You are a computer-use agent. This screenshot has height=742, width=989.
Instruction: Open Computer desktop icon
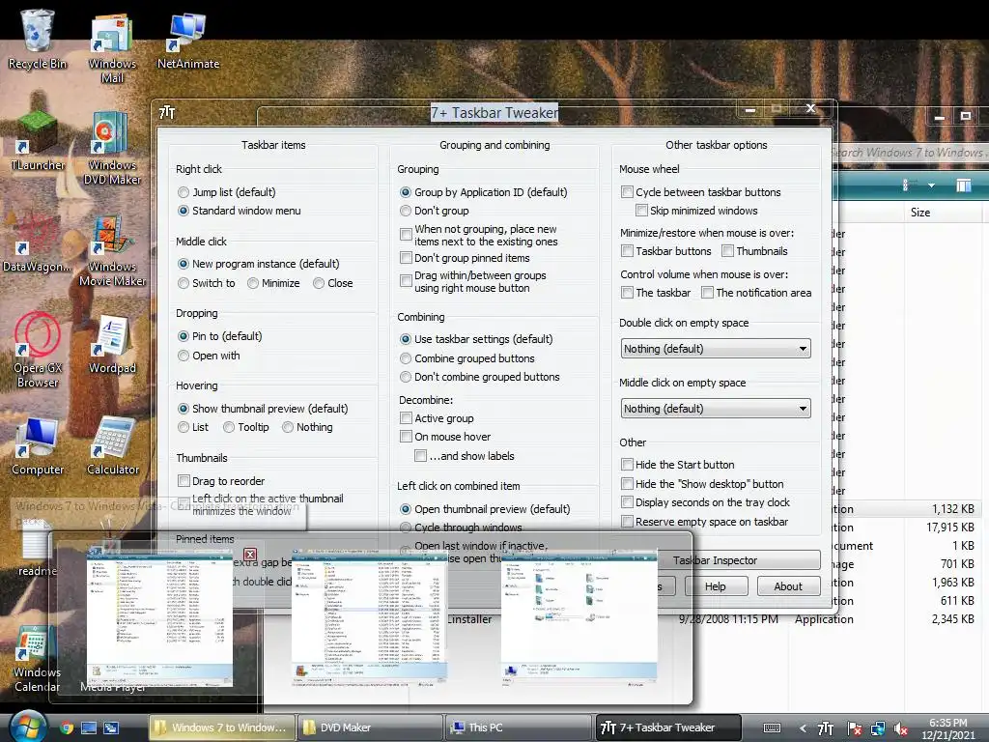point(38,445)
